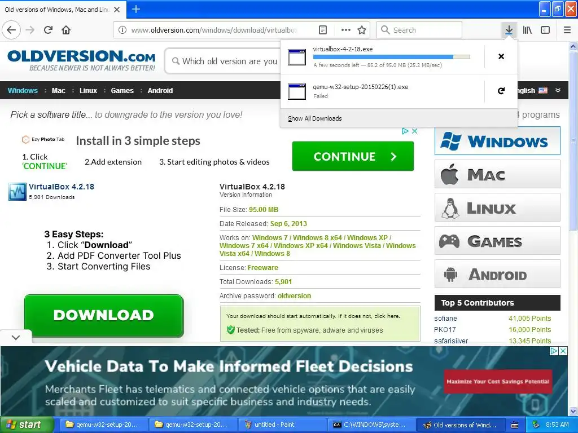Click the VirtualBox 4.2.18 title link
Viewport: 578px width, 433px height.
pos(61,187)
